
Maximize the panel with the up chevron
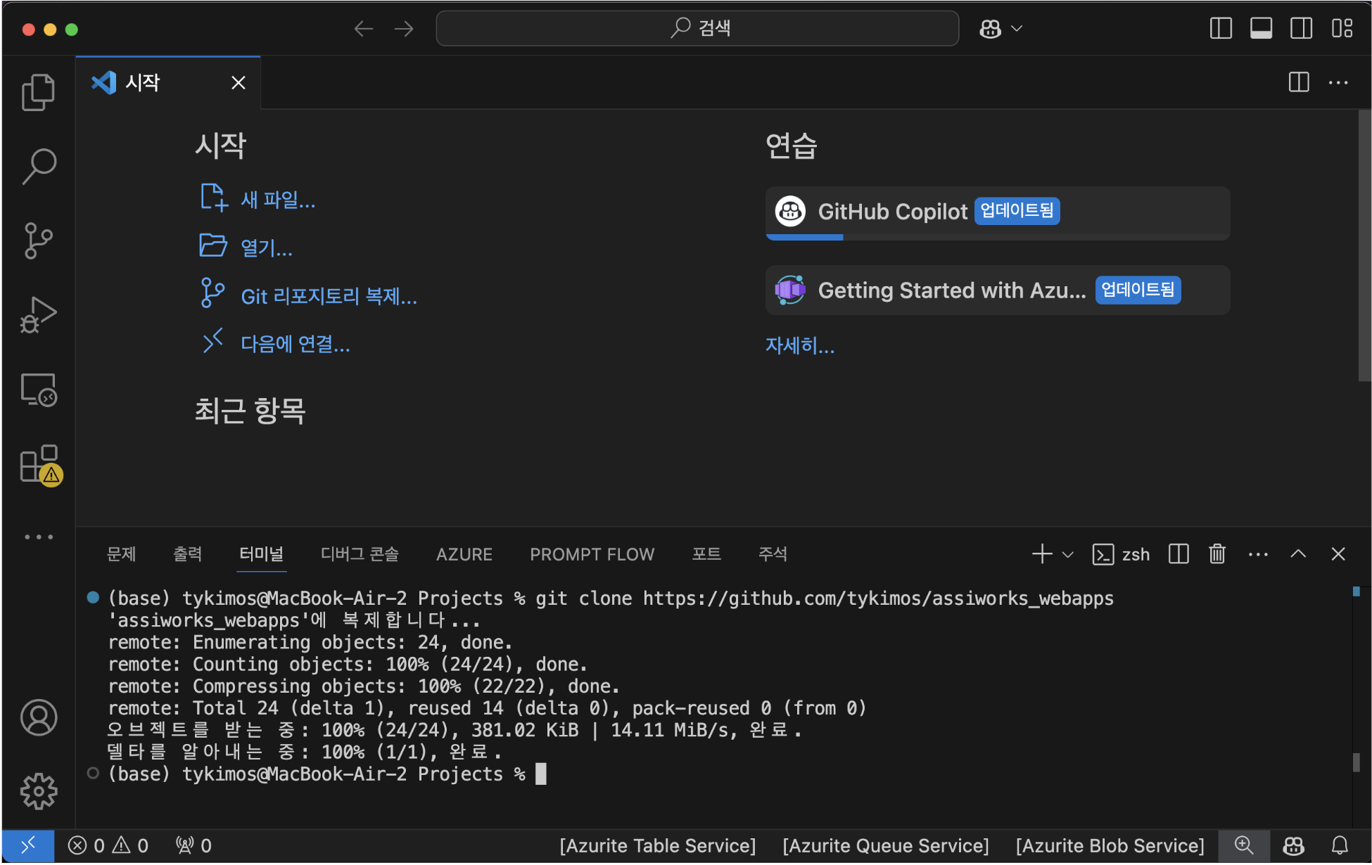[1298, 554]
